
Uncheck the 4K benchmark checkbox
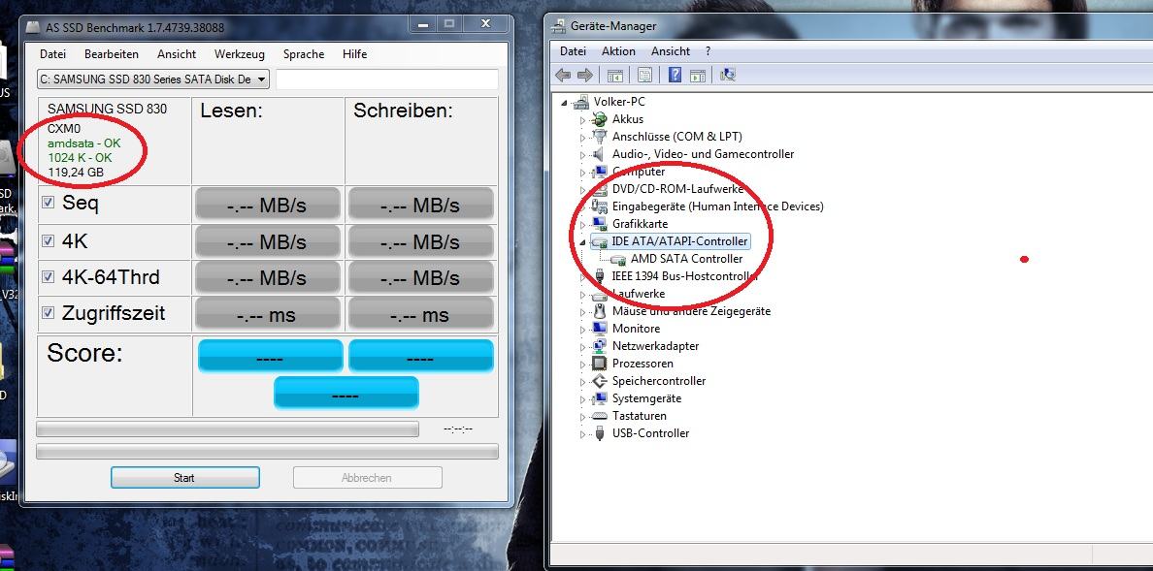click(x=48, y=240)
